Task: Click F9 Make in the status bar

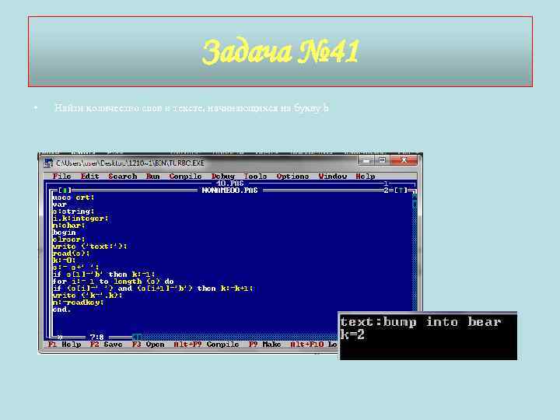Action: (x=264, y=345)
